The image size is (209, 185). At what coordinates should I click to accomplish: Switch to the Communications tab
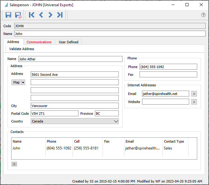[39, 42]
